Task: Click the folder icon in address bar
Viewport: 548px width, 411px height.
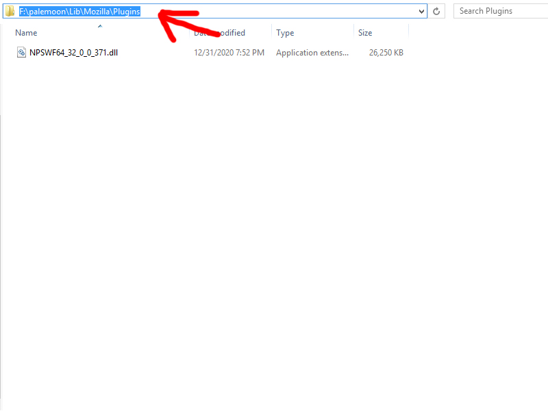Action: (10, 12)
